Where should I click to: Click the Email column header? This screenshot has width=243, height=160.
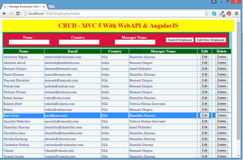(72, 51)
